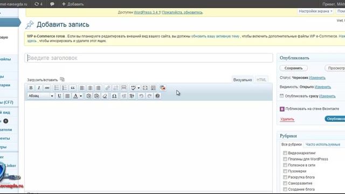
Task: Insert a special character (Omega)
Action: pyautogui.click(x=114, y=96)
